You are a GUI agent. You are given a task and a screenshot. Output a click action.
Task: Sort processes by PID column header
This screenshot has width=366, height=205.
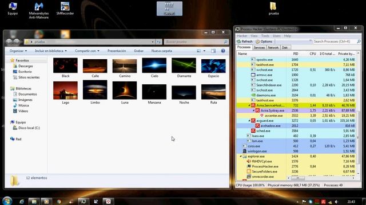(296, 54)
